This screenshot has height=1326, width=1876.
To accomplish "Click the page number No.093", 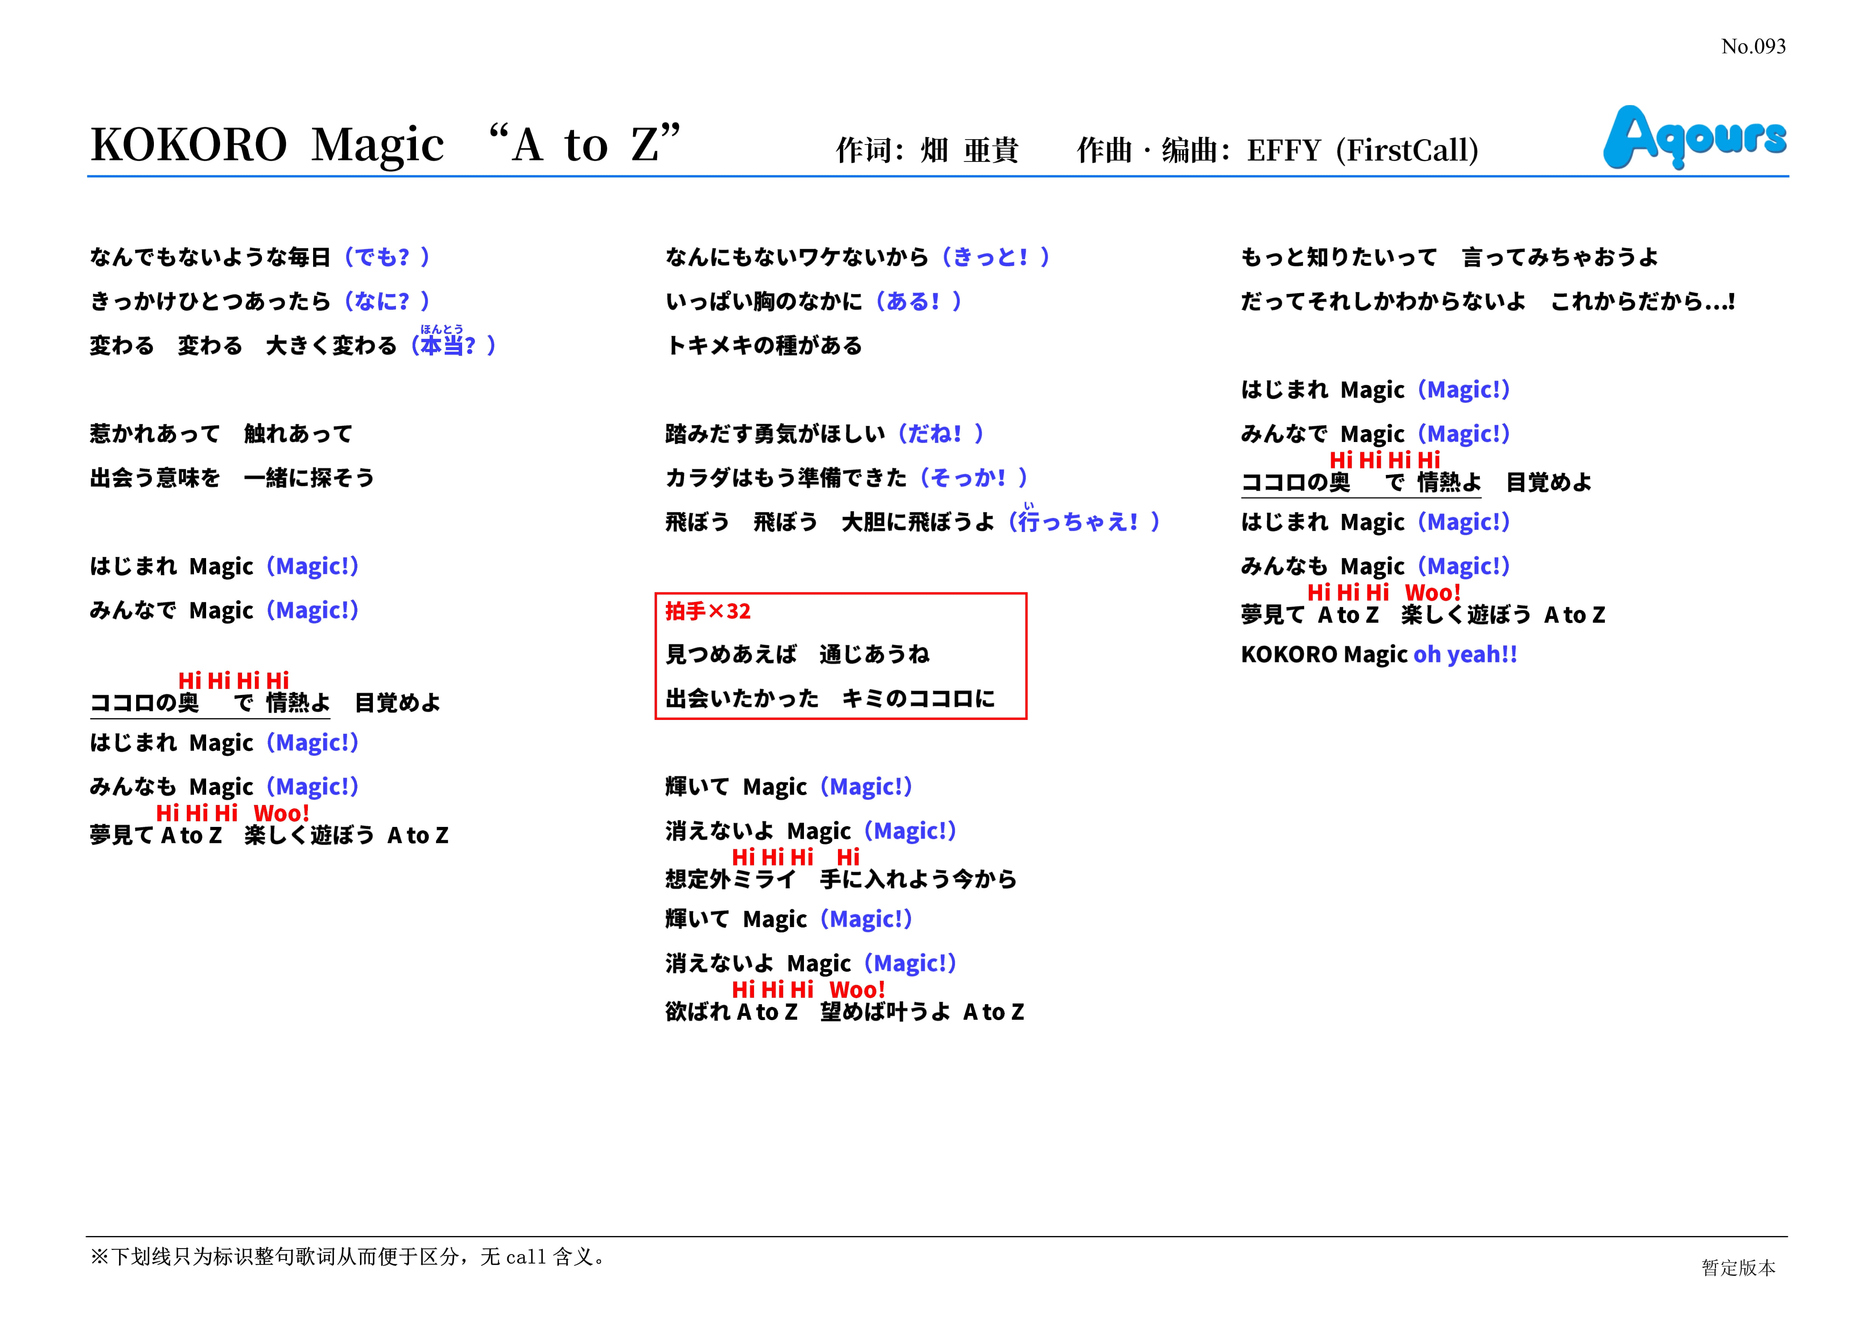I will (1753, 47).
